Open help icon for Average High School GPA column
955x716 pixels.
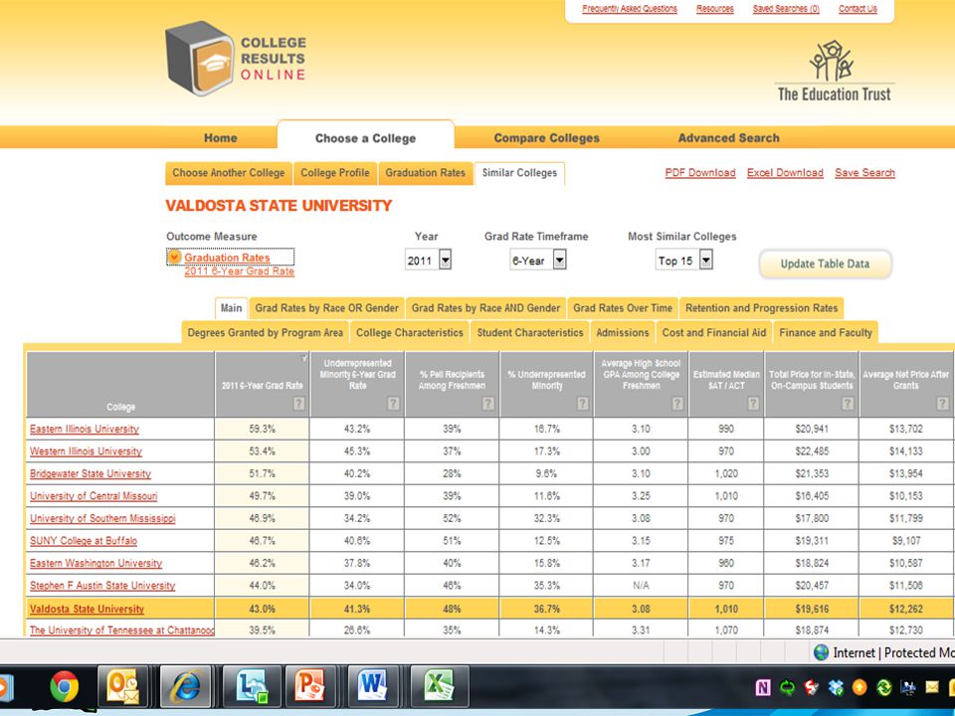tap(677, 404)
